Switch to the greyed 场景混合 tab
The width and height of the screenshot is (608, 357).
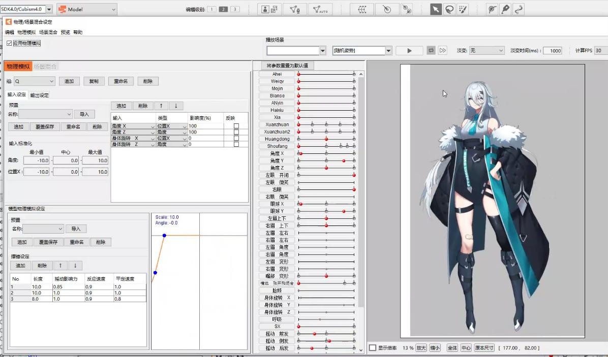click(x=45, y=67)
